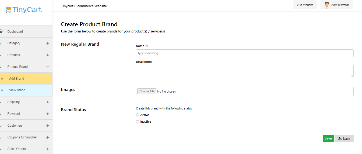
Task: Expand the Shipping section plus sign
Action: click(x=48, y=102)
